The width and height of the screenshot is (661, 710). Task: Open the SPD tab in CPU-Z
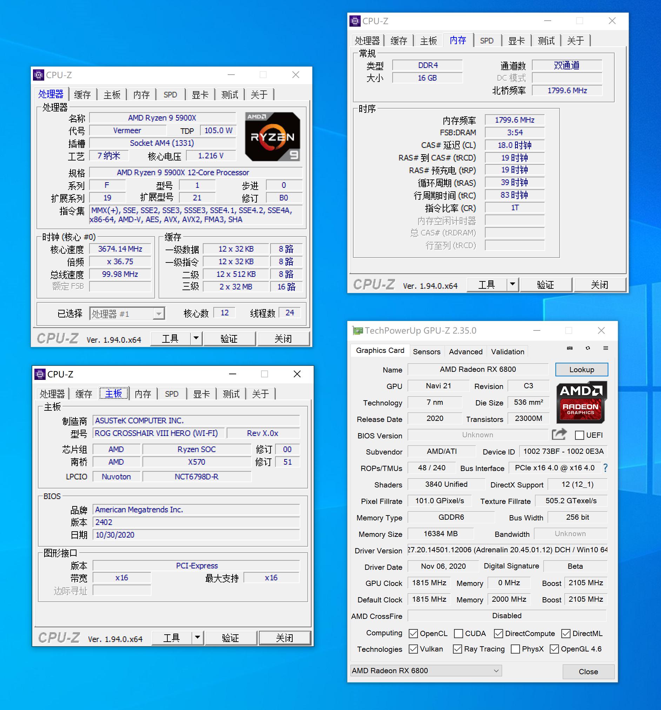[x=171, y=94]
